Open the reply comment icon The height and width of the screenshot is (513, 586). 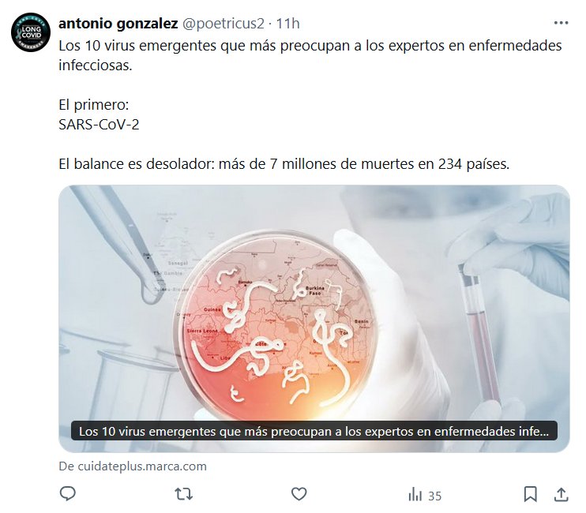pyautogui.click(x=68, y=493)
